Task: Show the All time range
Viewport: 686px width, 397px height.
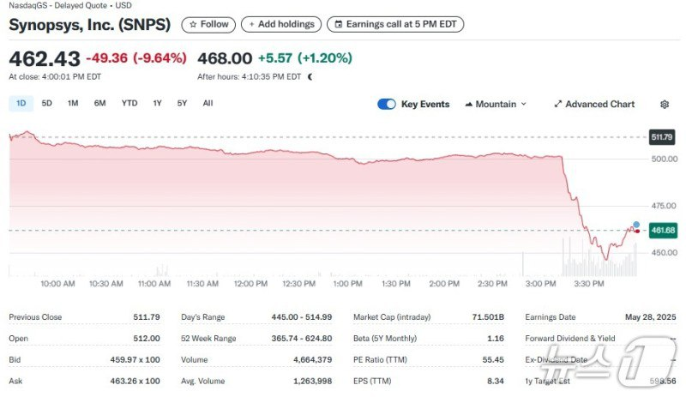Action: click(x=208, y=103)
